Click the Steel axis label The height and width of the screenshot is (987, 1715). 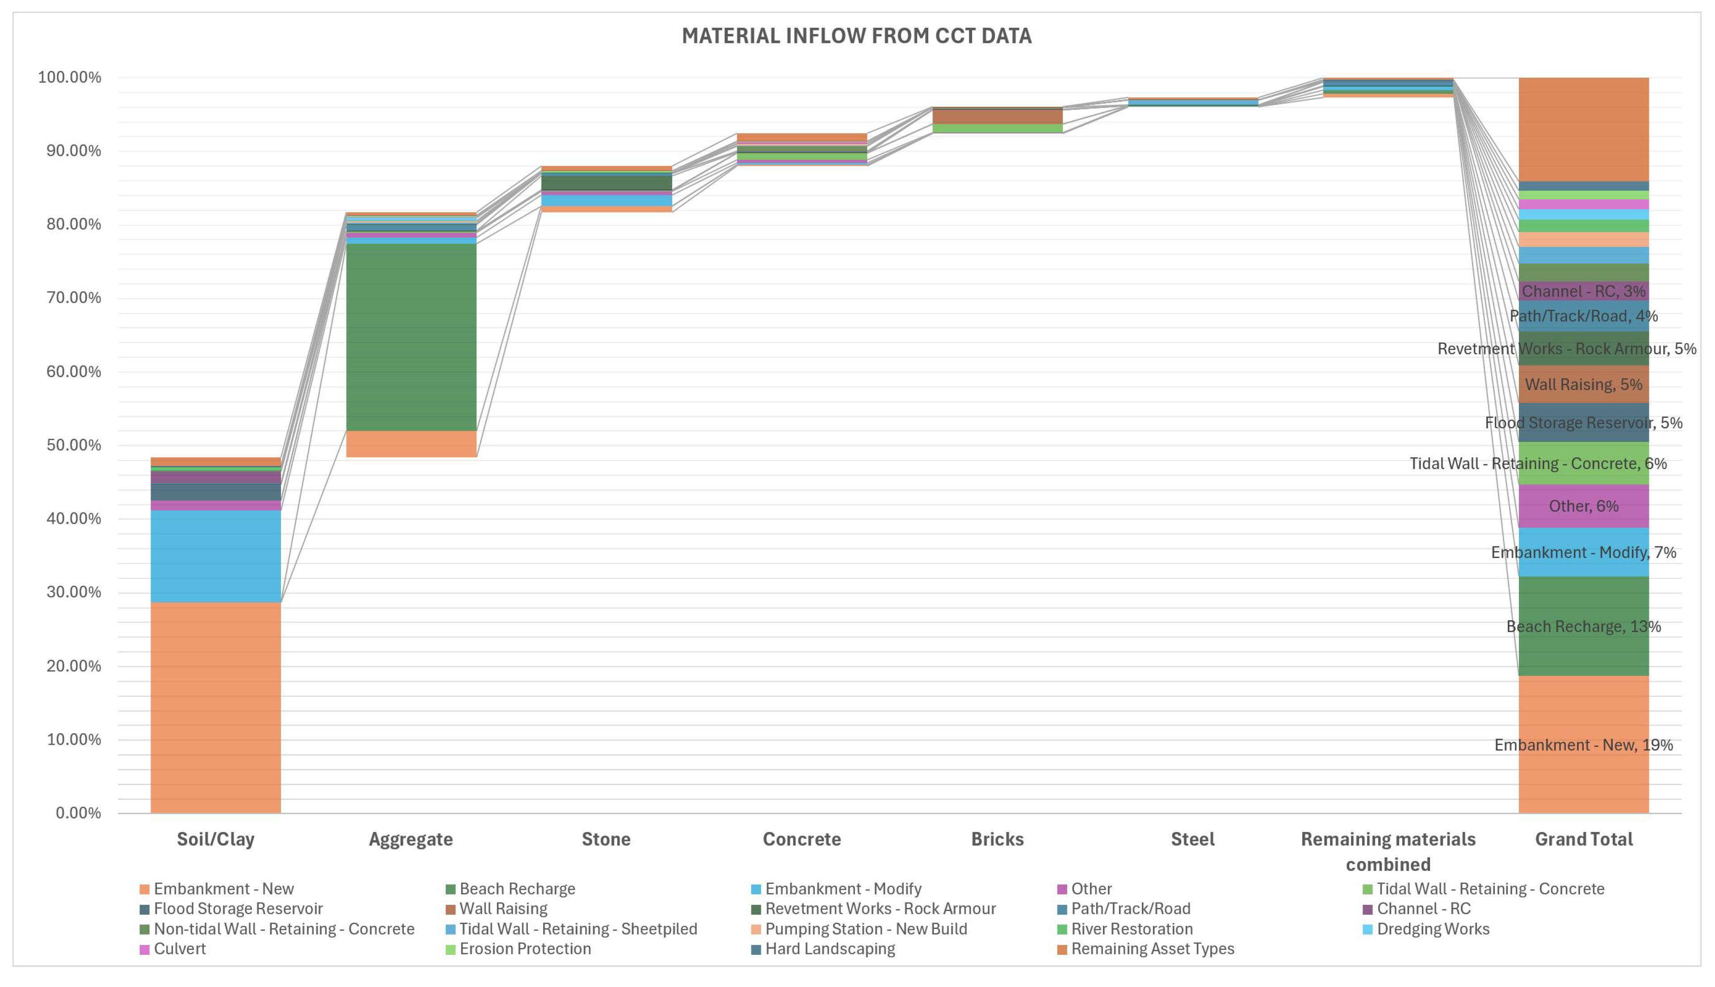coord(1193,839)
